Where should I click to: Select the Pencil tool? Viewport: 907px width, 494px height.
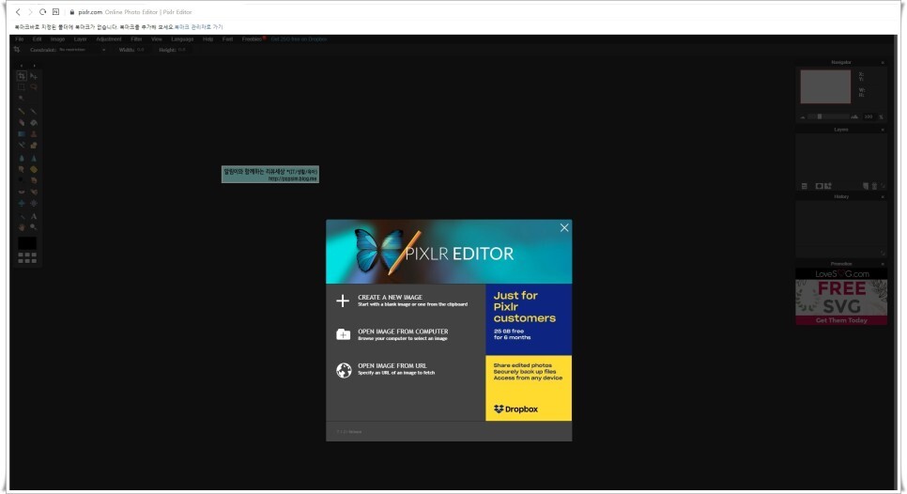(x=22, y=111)
